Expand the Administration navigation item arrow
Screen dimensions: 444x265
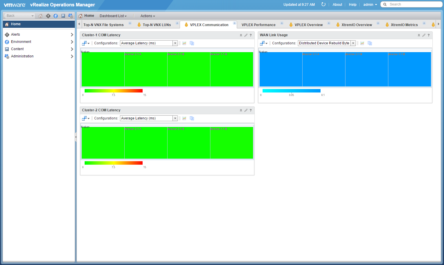(72, 56)
